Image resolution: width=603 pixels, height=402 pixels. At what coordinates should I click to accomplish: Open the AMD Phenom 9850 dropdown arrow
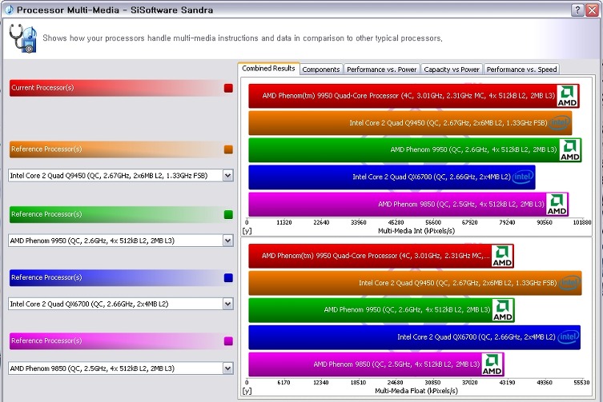[x=227, y=368]
